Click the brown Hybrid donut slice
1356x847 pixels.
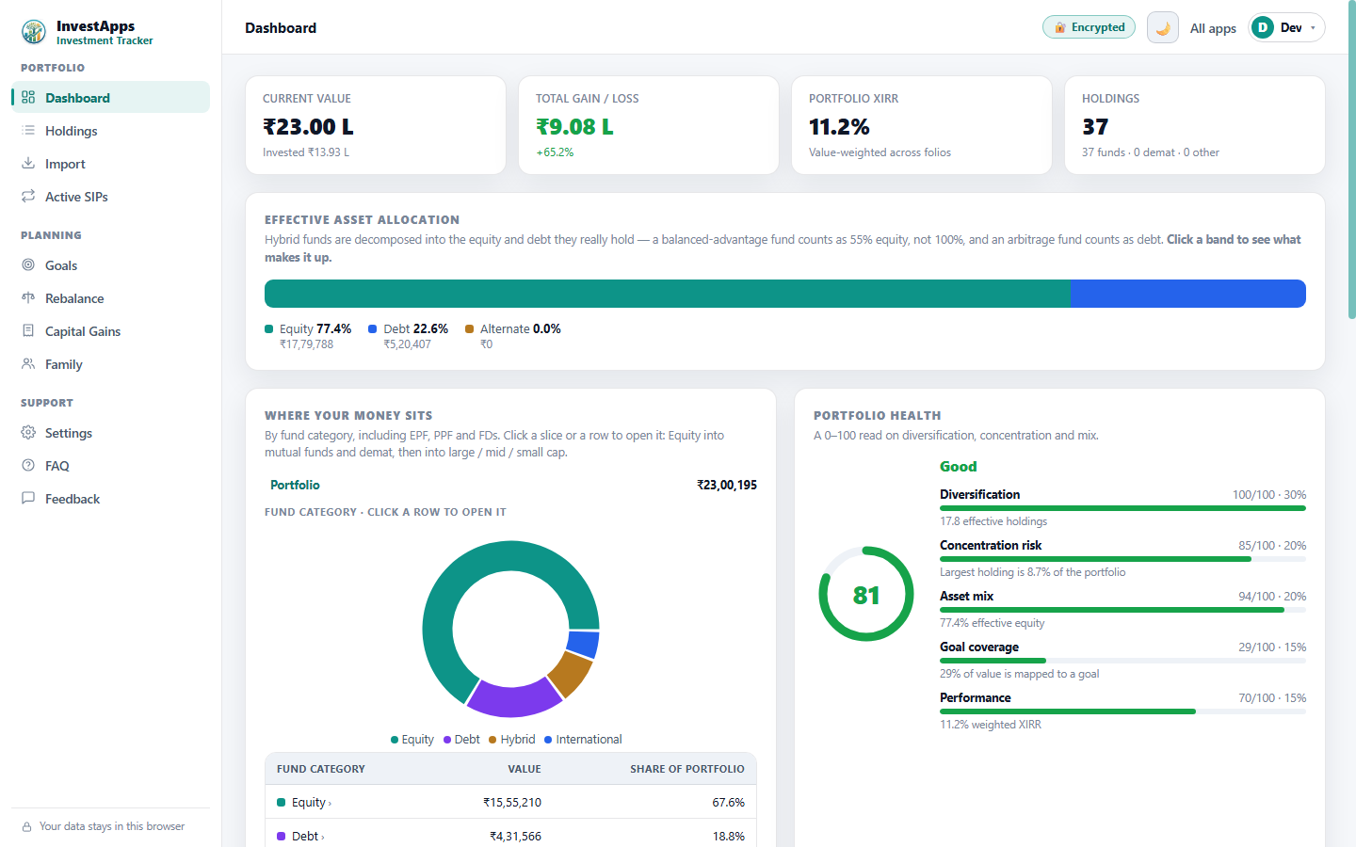click(571, 674)
